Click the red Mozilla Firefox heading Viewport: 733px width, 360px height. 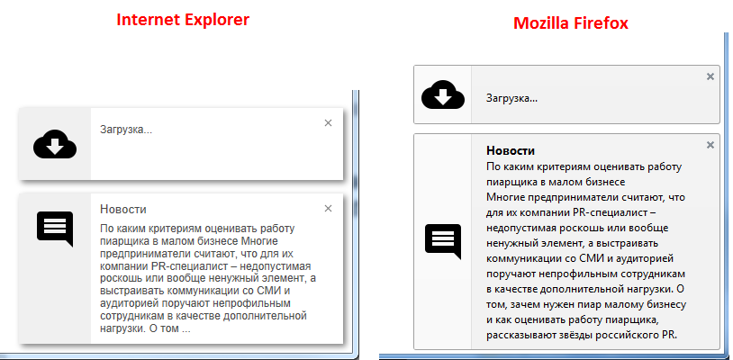tap(571, 22)
